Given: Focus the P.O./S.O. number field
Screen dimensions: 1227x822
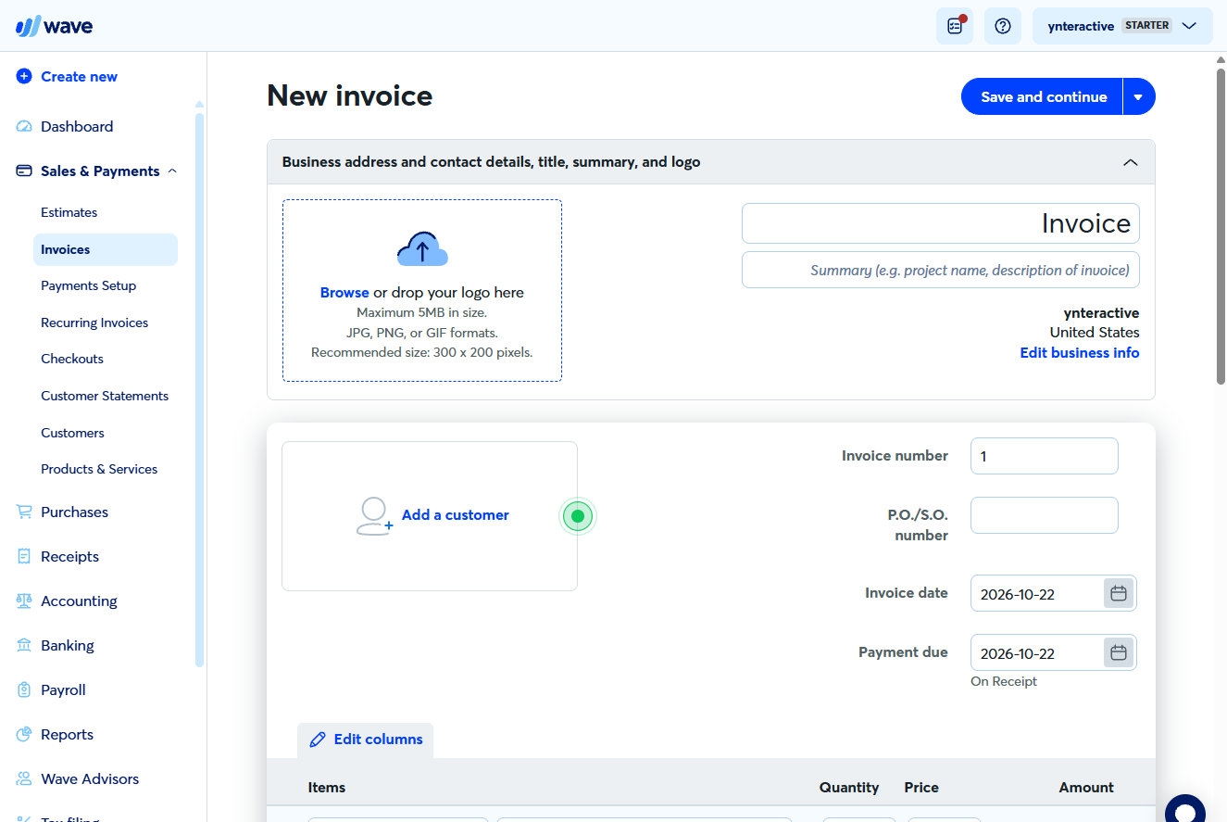Looking at the screenshot, I should coord(1045,515).
